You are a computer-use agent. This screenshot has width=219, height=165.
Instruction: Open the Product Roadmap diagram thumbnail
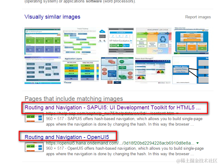80,41
